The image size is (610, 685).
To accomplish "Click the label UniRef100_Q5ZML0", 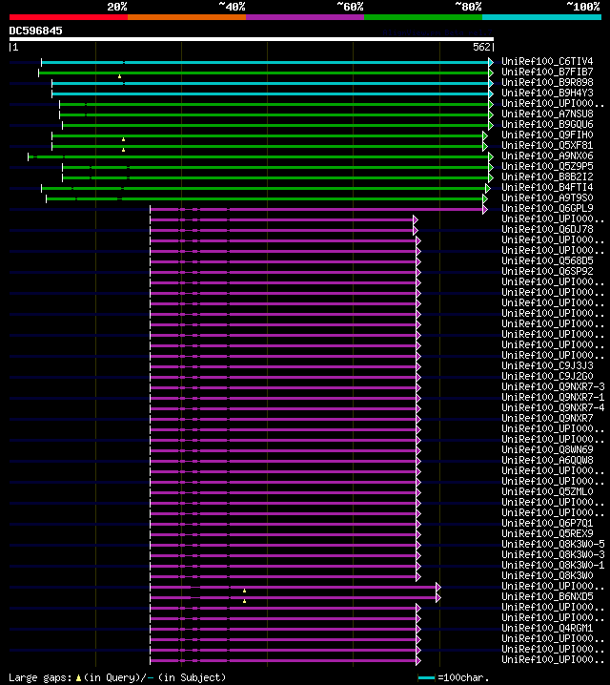I will (547, 491).
